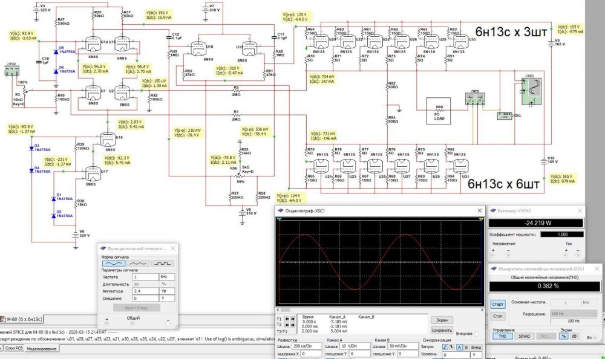605x359 pixels.
Task: Open the resolution 100 Hz dropdown
Action: point(574,314)
